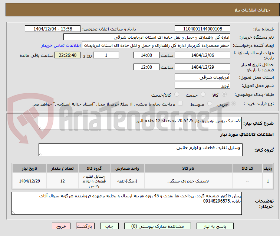This screenshot has height=236, width=280.
Task: Select the کالا/خدمت radio button
Action: pyautogui.click(x=177, y=94)
